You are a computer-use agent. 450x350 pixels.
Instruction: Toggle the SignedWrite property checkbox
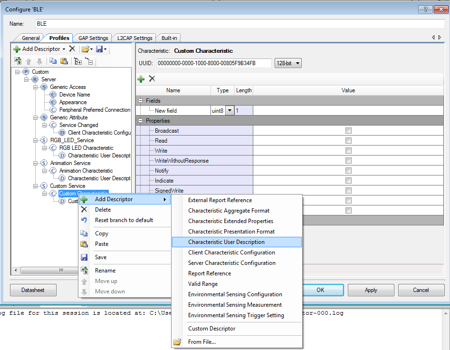point(348,190)
